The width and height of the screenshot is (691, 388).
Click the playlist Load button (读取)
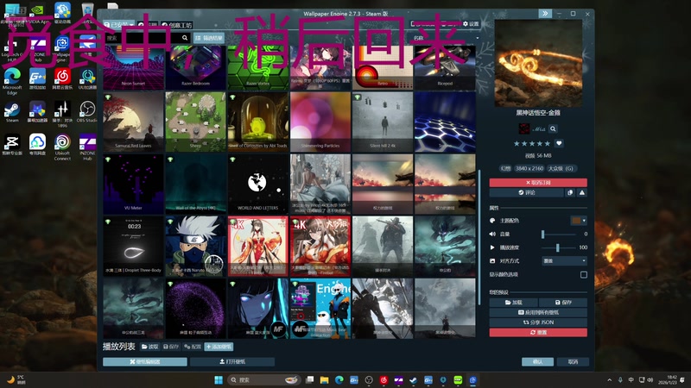[x=149, y=347]
